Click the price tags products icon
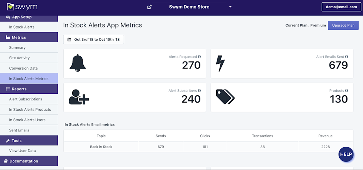 [x=225, y=97]
